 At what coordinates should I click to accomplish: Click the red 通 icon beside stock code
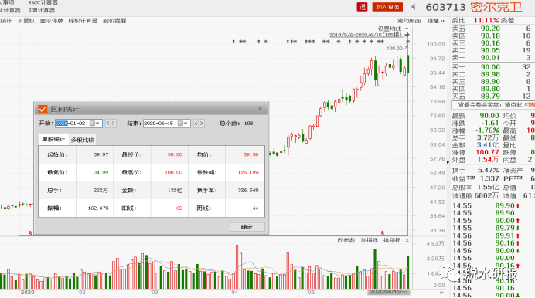tap(362, 7)
